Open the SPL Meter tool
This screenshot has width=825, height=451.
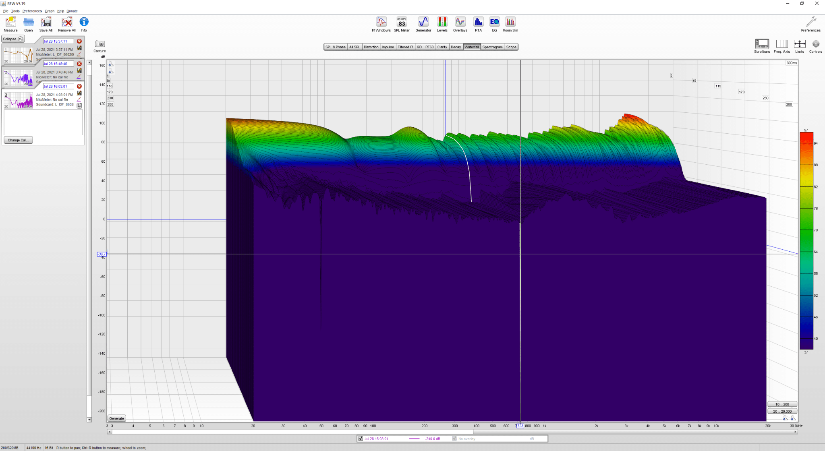point(402,25)
